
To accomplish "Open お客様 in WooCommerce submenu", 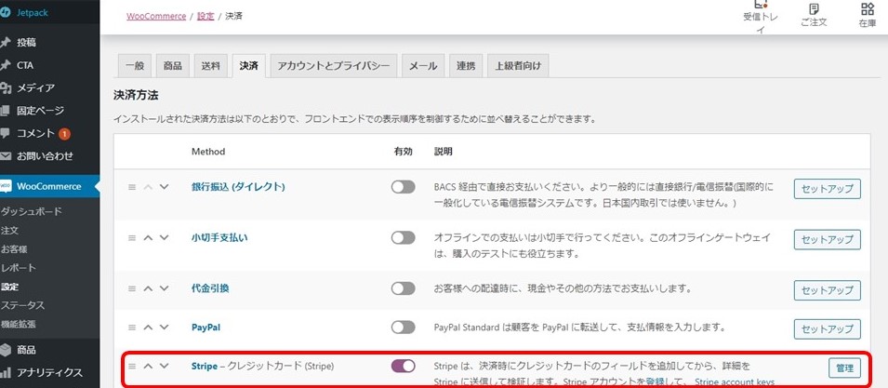I will pyautogui.click(x=14, y=249).
